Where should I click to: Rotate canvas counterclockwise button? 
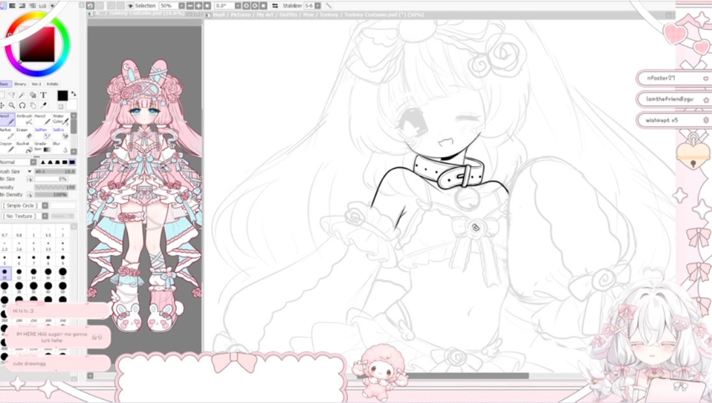pyautogui.click(x=246, y=6)
